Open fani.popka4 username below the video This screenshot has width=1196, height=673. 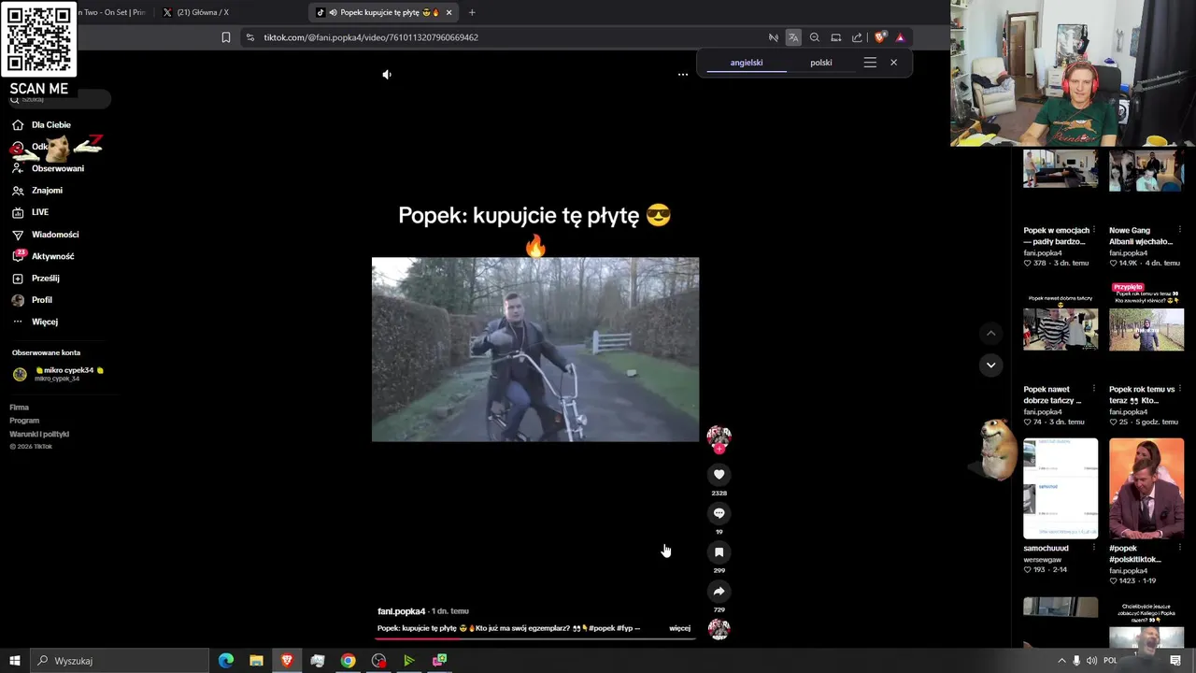402,611
